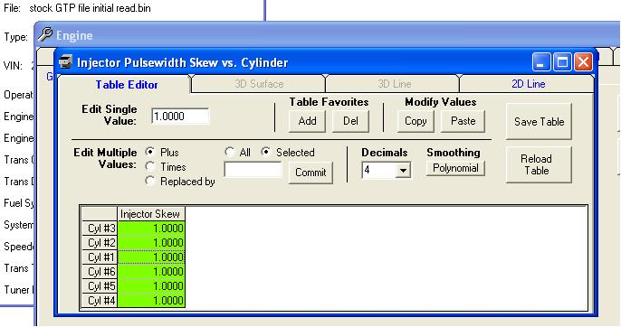Choose the Selected radio option
This screenshot has height=327, width=621.
click(266, 152)
